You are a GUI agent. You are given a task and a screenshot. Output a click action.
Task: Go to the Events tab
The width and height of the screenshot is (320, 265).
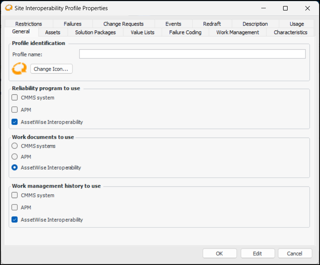pos(173,24)
